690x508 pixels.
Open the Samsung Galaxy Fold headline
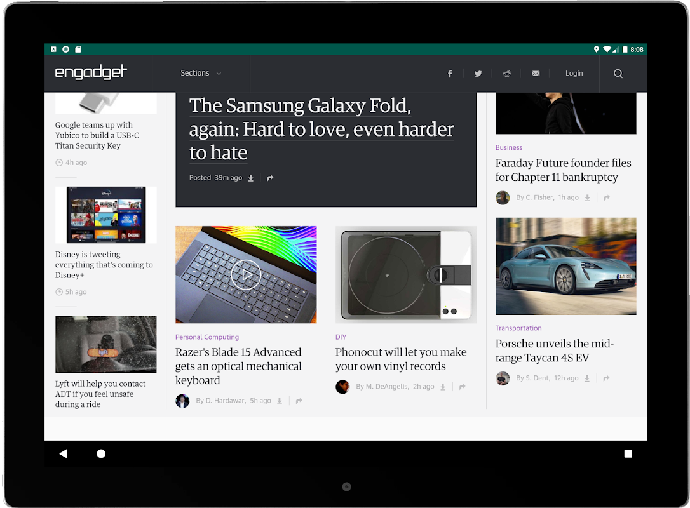click(321, 130)
